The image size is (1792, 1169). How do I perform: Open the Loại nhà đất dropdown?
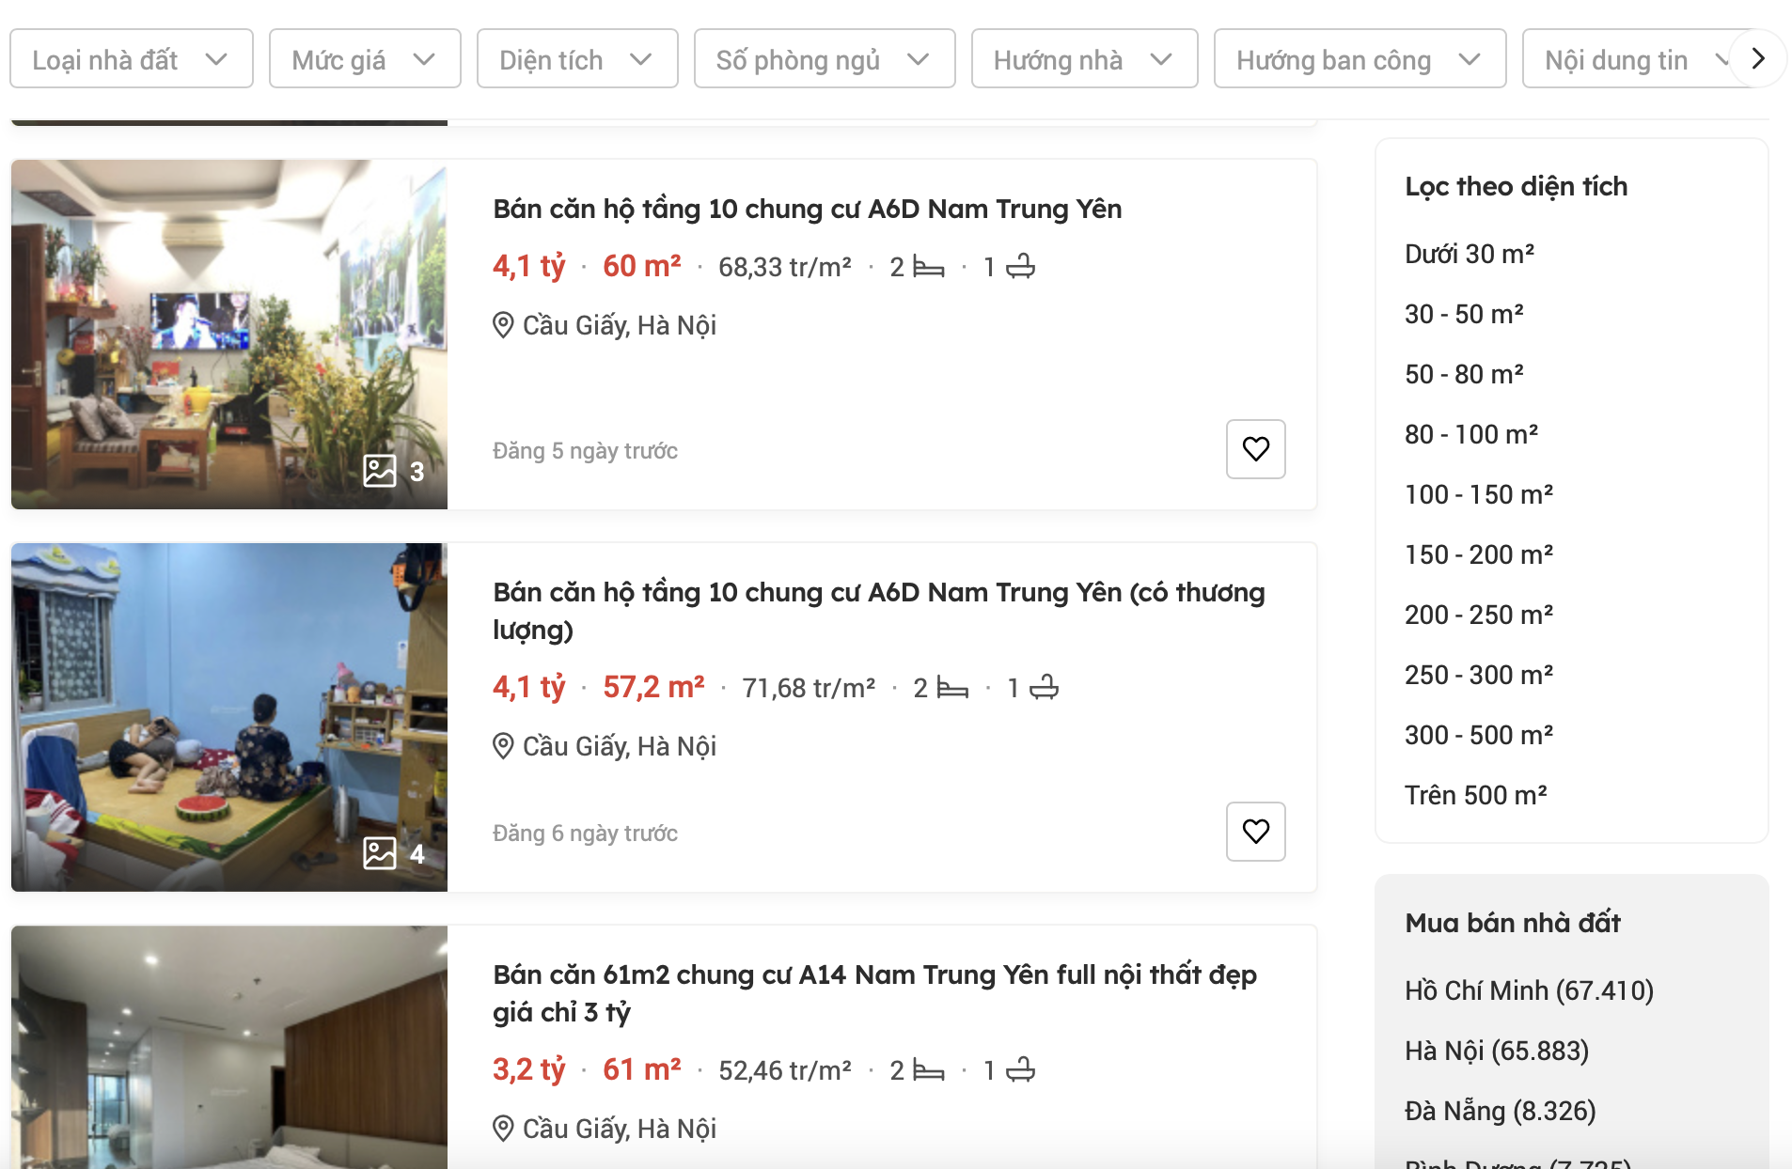[x=131, y=59]
